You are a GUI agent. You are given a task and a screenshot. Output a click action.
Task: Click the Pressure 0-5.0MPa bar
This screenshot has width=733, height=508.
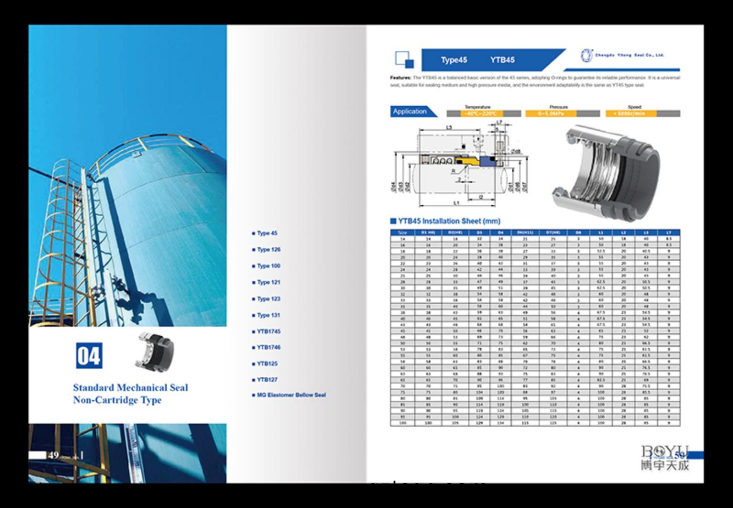551,114
